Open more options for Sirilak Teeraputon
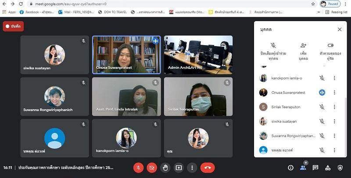The image size is (351, 178). pyautogui.click(x=334, y=107)
